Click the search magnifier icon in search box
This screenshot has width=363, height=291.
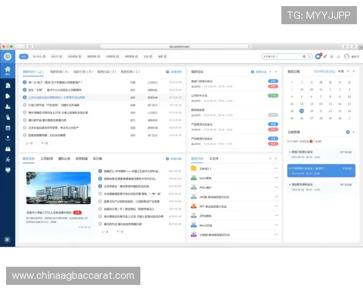[308, 56]
